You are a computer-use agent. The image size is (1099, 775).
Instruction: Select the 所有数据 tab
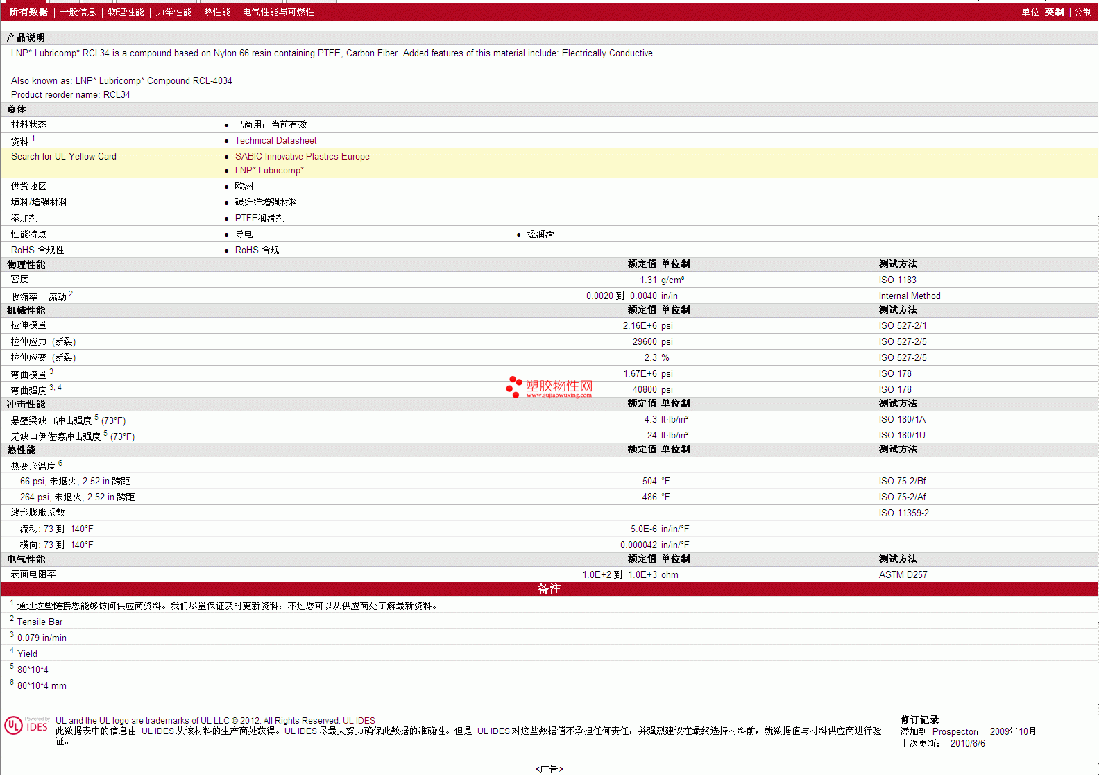[28, 12]
